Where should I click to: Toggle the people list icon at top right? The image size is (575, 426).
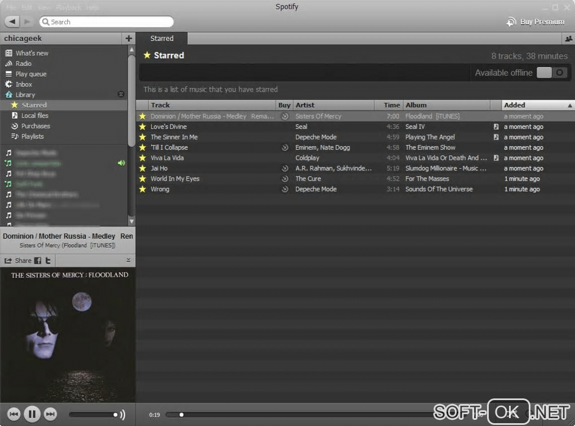[568, 39]
